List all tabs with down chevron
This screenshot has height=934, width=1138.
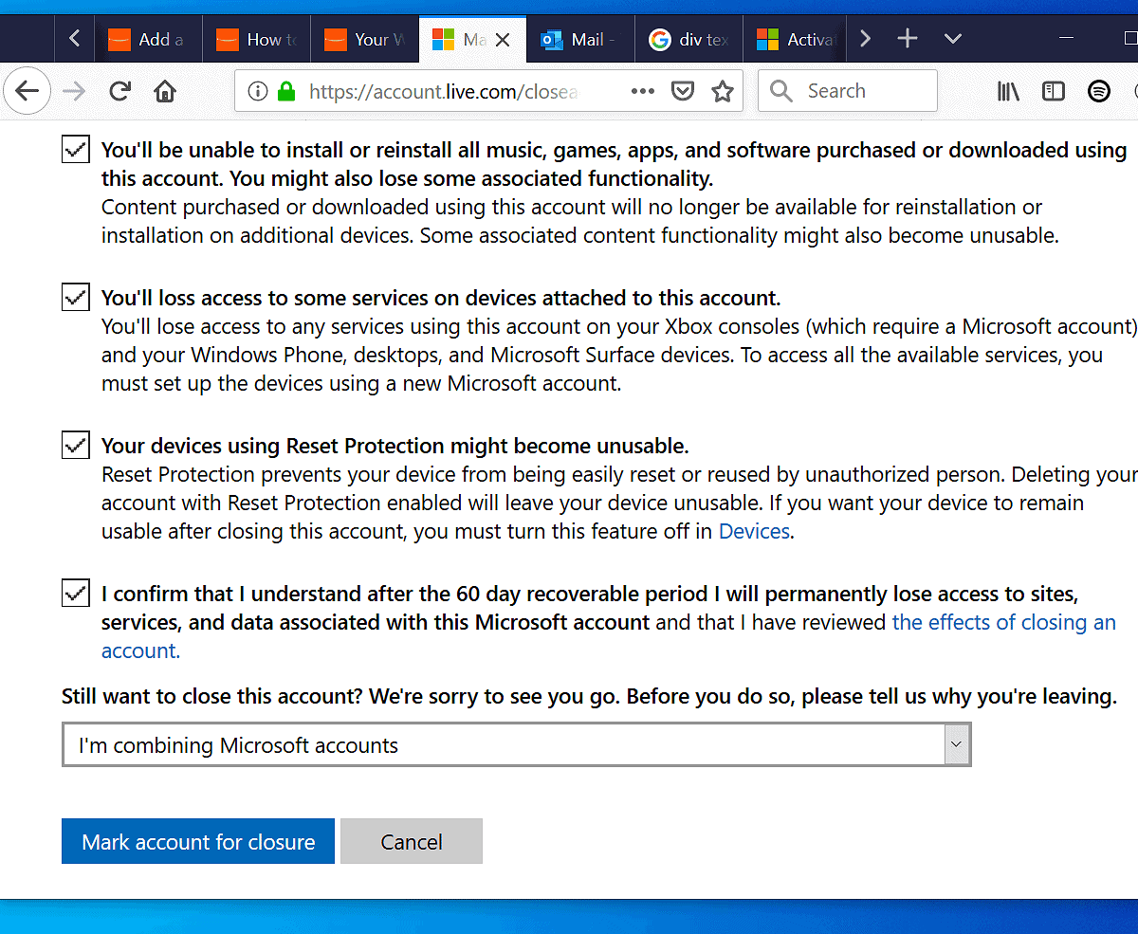pyautogui.click(x=954, y=39)
